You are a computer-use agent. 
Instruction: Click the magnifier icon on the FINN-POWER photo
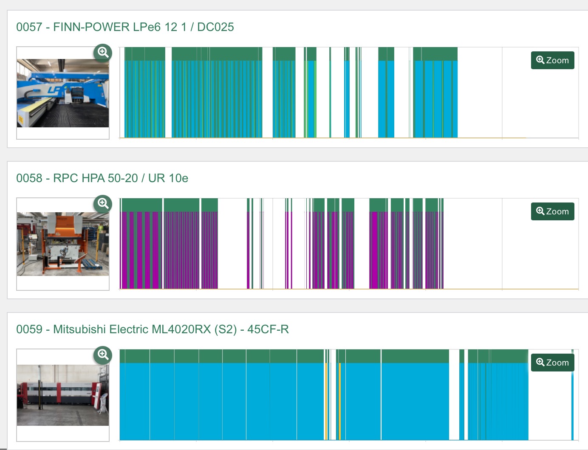(103, 53)
